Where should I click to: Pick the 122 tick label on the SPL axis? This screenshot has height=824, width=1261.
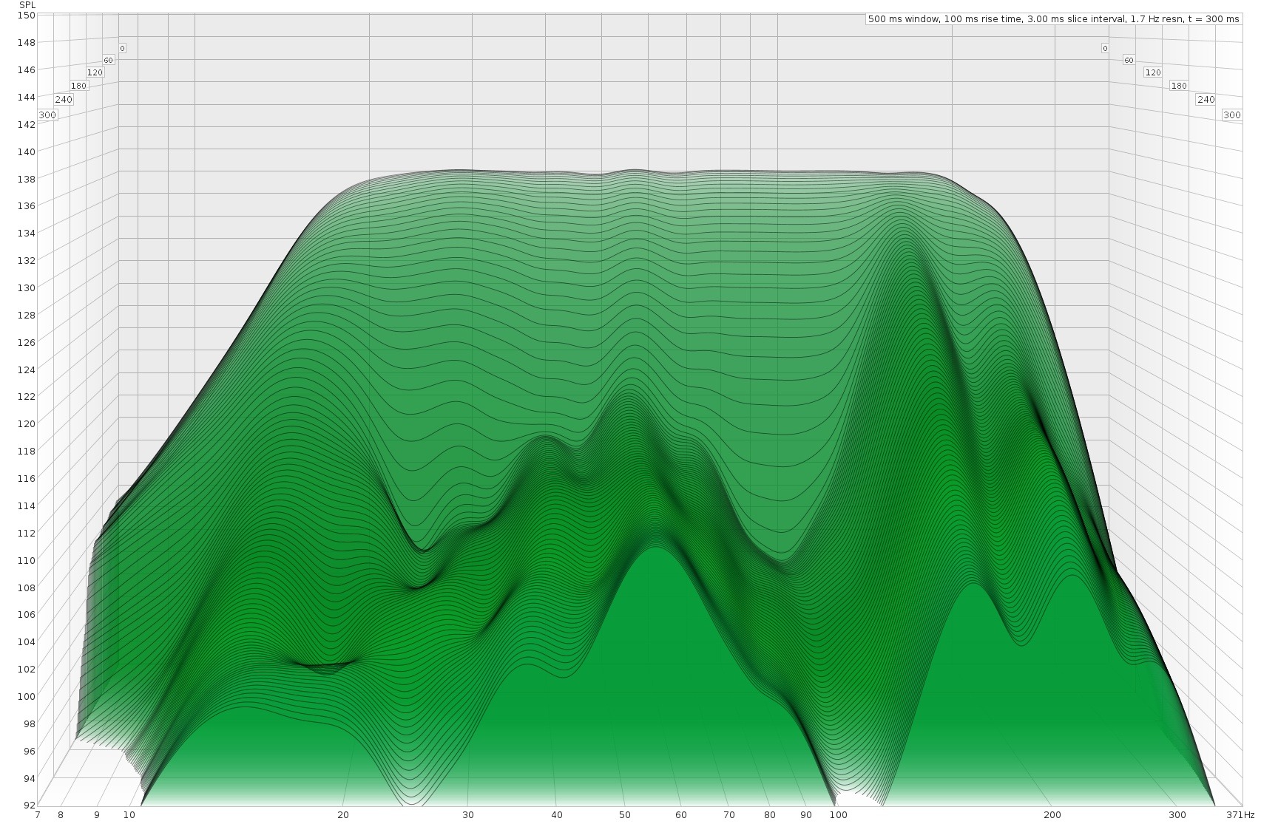coord(27,397)
